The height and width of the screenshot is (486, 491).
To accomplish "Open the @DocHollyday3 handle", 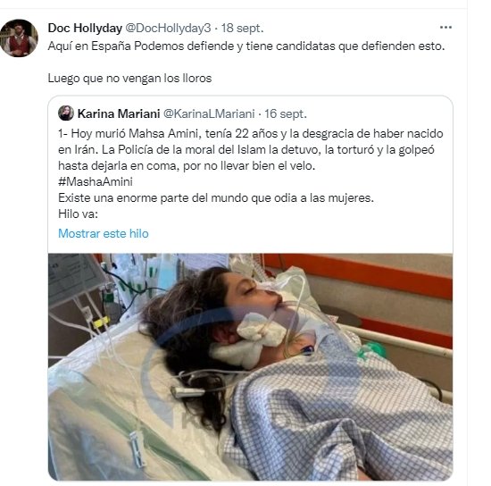I will 168,29.
